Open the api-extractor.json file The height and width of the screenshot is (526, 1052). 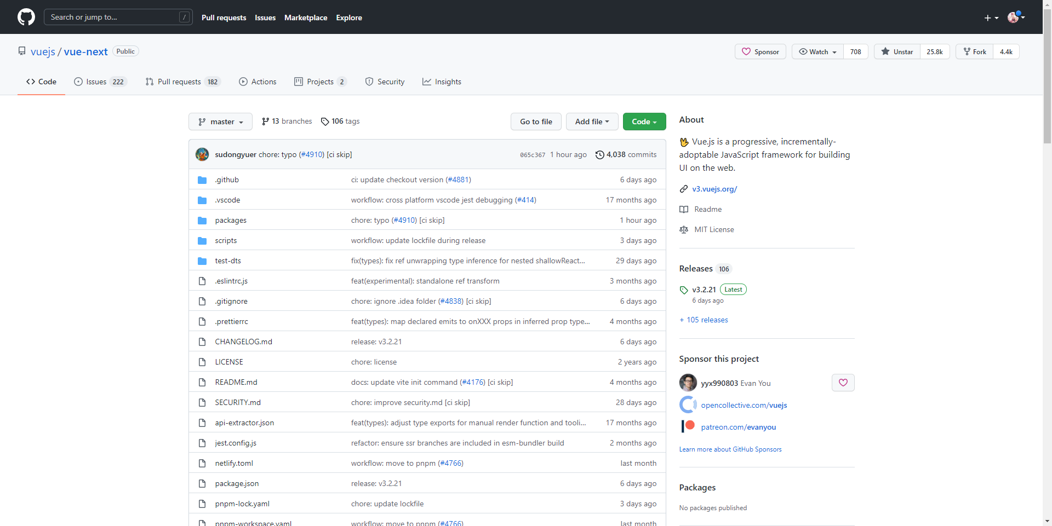point(244,423)
